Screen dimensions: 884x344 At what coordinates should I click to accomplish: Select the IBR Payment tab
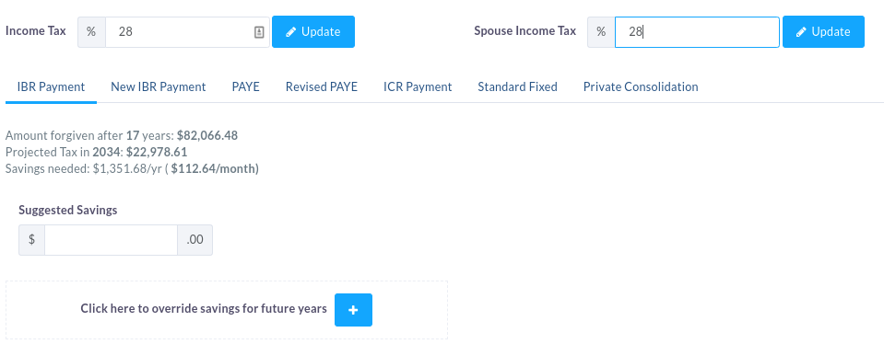click(51, 87)
